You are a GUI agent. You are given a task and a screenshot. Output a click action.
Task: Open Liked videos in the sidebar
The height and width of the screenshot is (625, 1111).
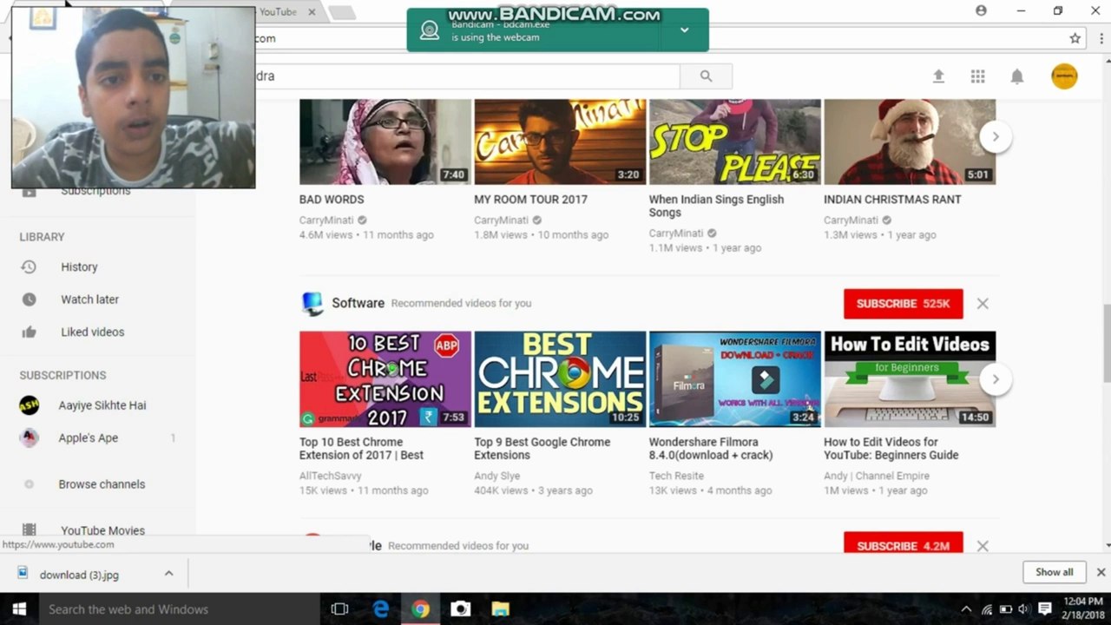[x=92, y=332]
